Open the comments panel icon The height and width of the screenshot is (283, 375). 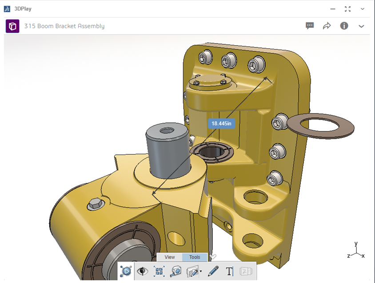click(310, 26)
